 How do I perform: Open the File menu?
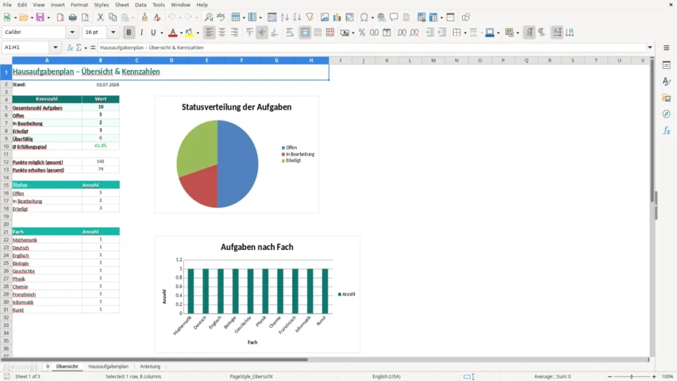[7, 5]
